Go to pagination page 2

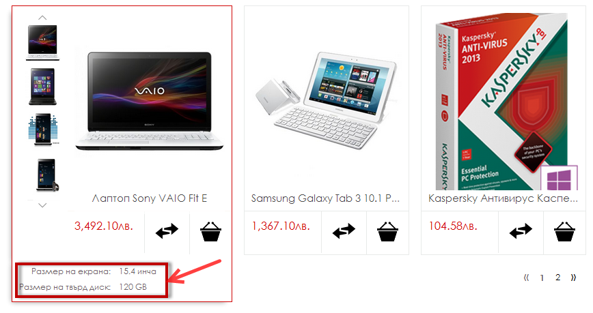[558, 278]
